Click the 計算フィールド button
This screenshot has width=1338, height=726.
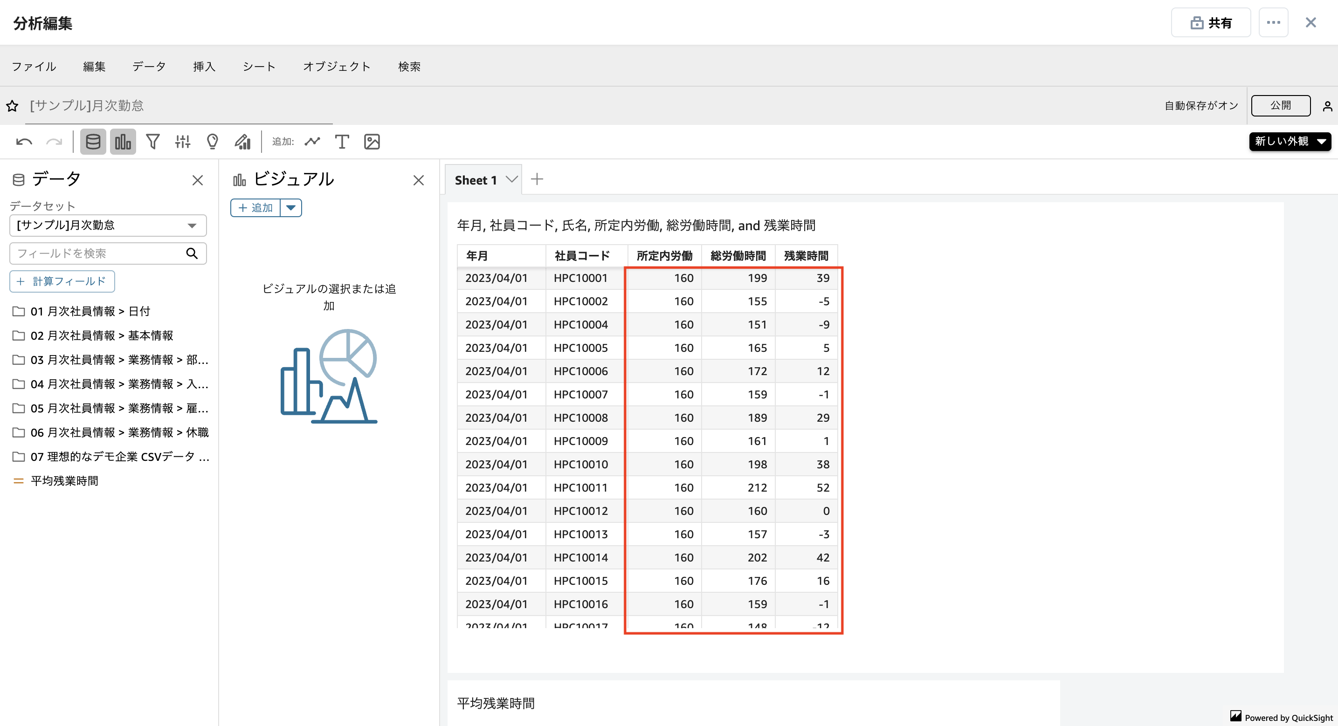pos(62,281)
